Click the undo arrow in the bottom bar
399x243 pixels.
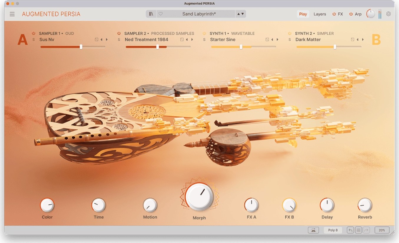350,230
